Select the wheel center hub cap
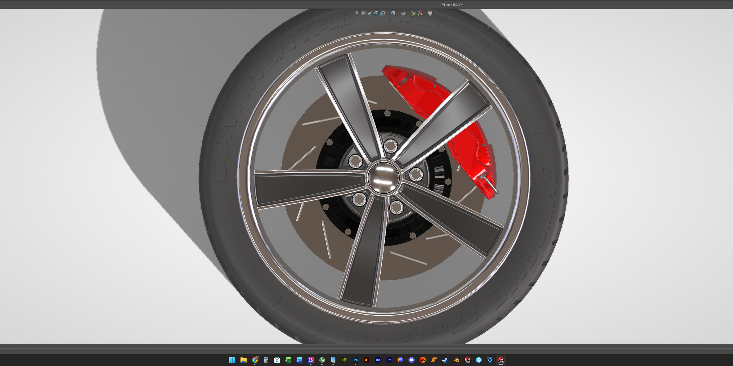Viewport: 733px width, 366px height. tap(383, 177)
